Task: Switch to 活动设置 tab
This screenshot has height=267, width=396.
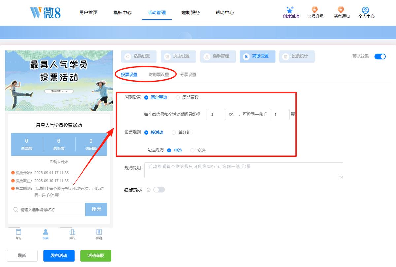Action: click(139, 56)
